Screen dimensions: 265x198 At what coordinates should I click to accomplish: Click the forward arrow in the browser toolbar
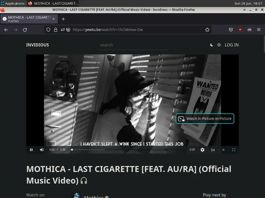[x=16, y=30]
